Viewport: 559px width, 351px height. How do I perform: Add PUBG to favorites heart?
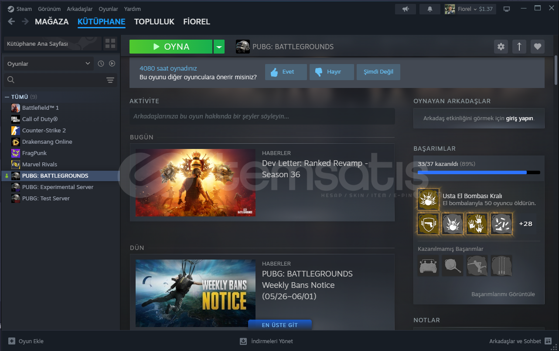coord(538,47)
